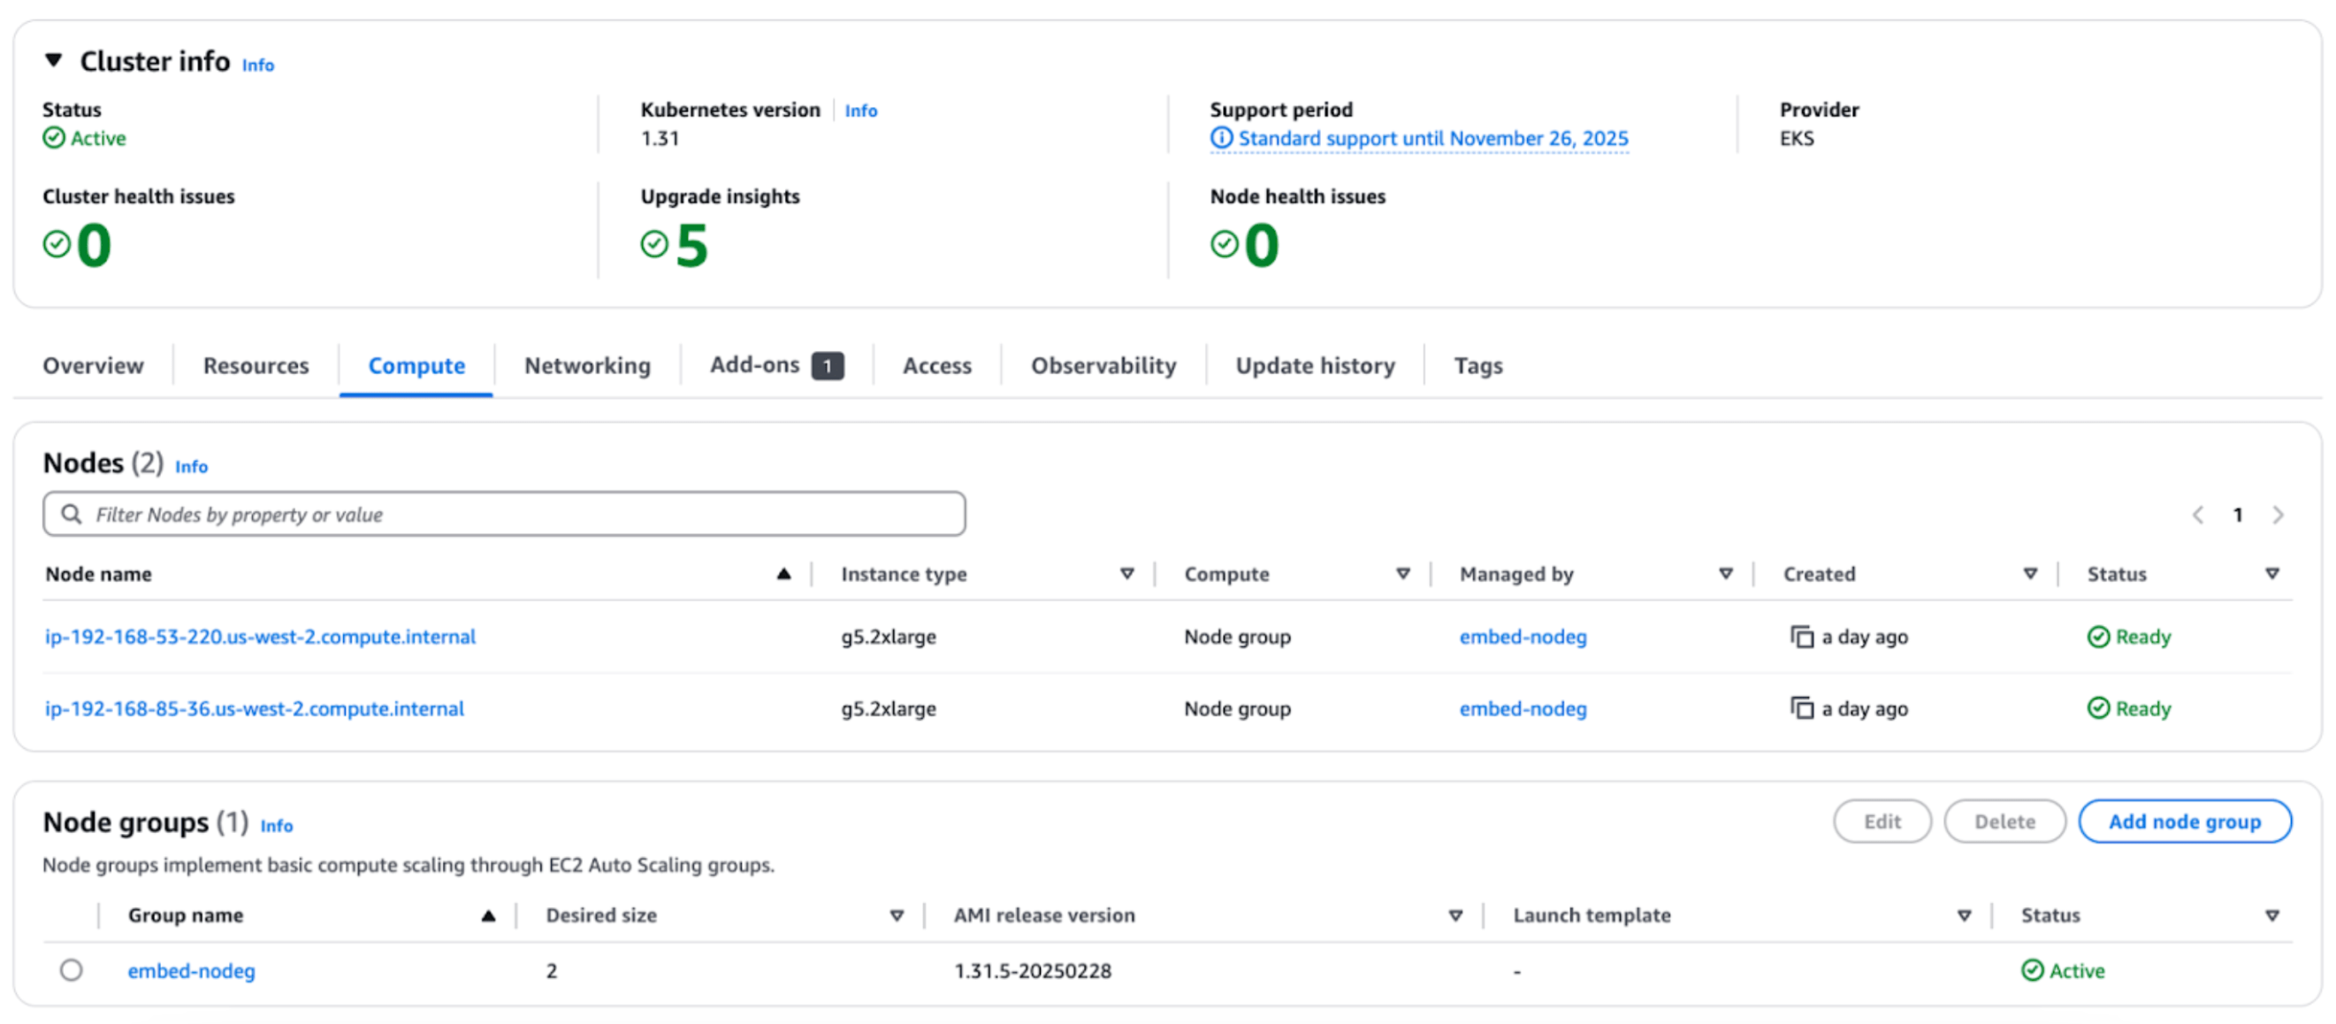This screenshot has width=2336, height=1024.
Task: Click the Managed by column sort arrow
Action: click(x=1725, y=574)
